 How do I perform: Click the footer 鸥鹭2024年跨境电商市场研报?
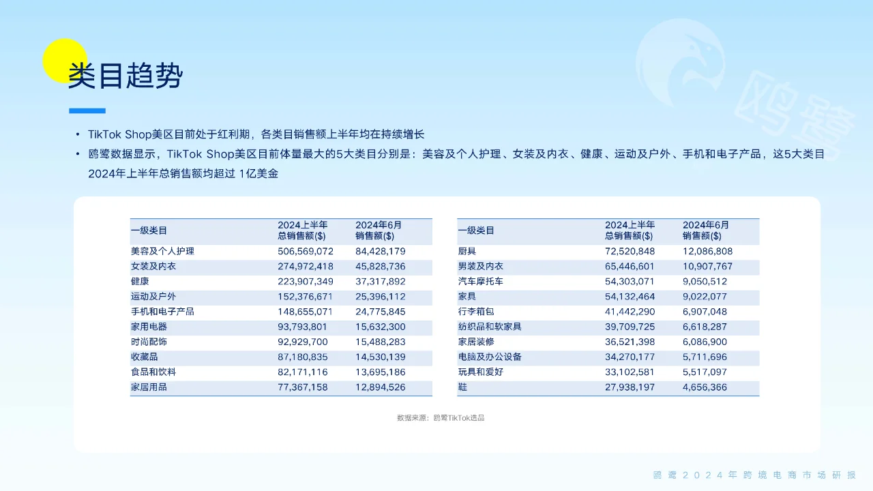[754, 475]
